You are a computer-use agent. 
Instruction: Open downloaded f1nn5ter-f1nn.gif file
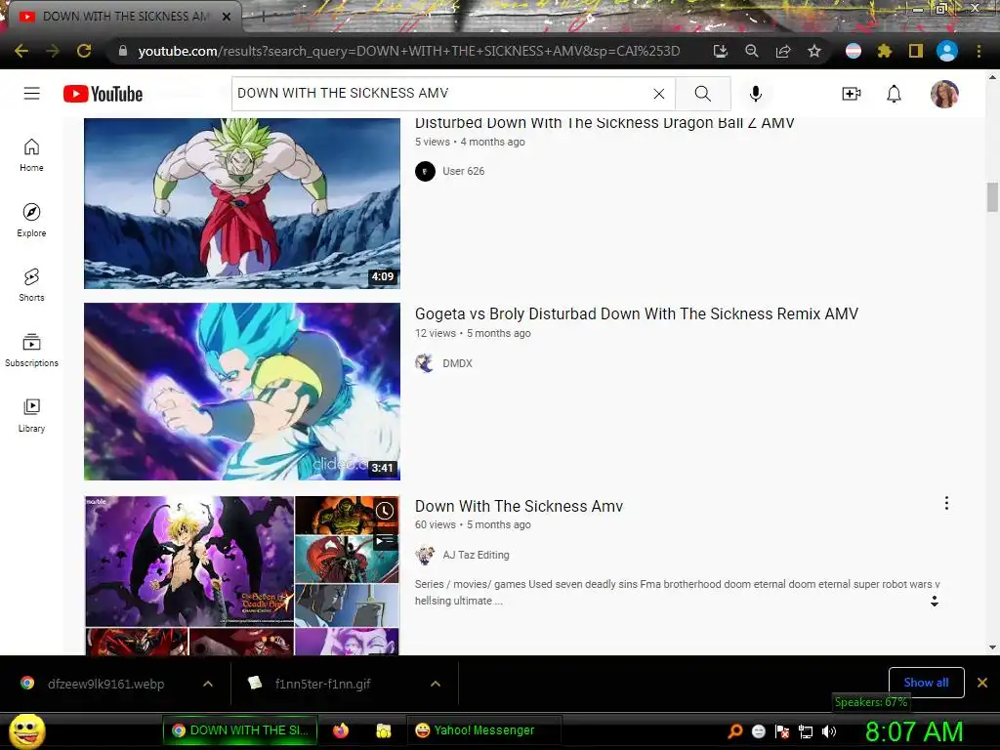[x=322, y=684]
